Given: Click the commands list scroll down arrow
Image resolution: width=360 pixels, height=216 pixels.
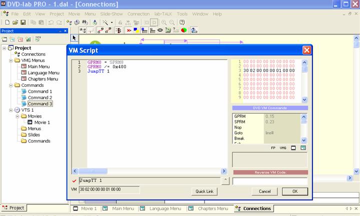Looking at the screenshot, I should pos(304,140).
